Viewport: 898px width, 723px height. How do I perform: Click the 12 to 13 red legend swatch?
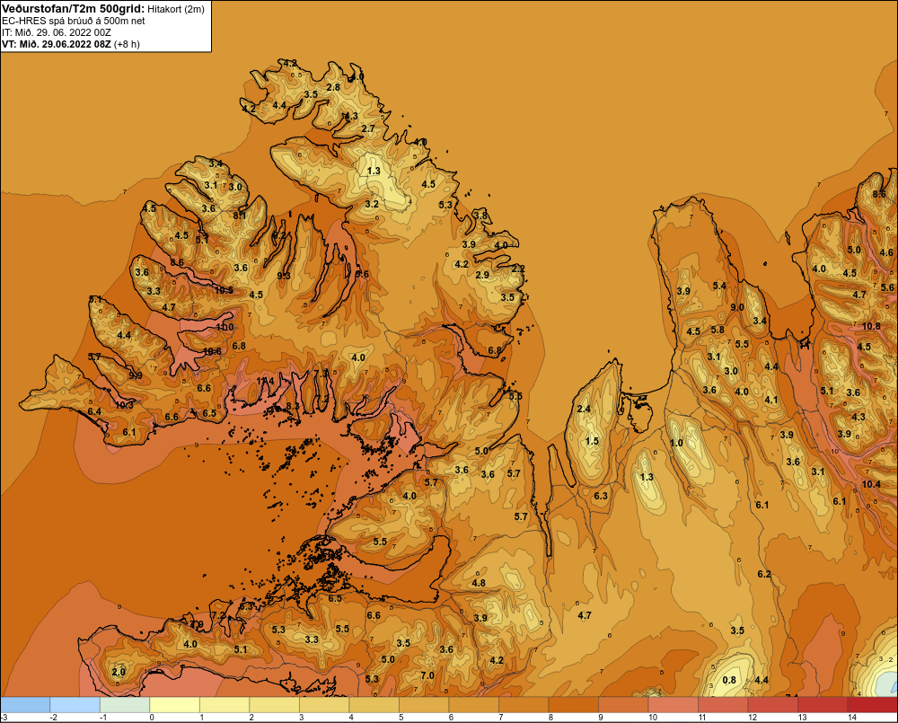tap(772, 705)
